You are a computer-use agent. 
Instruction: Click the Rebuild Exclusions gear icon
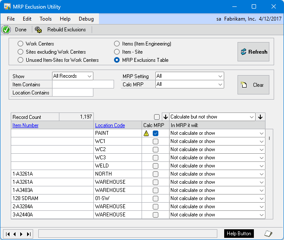[x=38, y=30]
